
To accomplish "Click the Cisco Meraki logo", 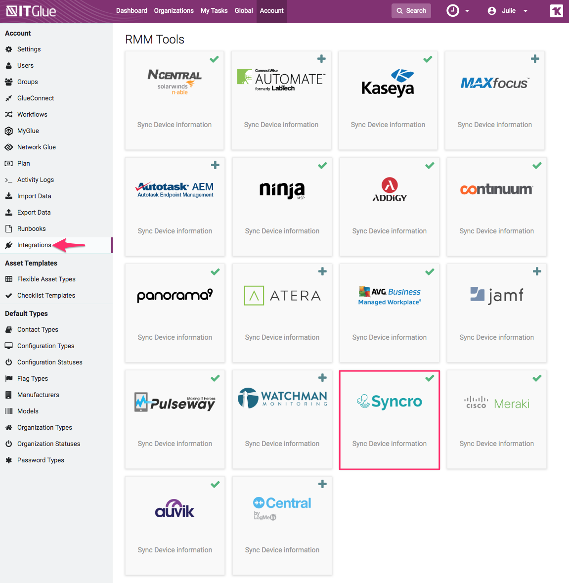I will (496, 403).
